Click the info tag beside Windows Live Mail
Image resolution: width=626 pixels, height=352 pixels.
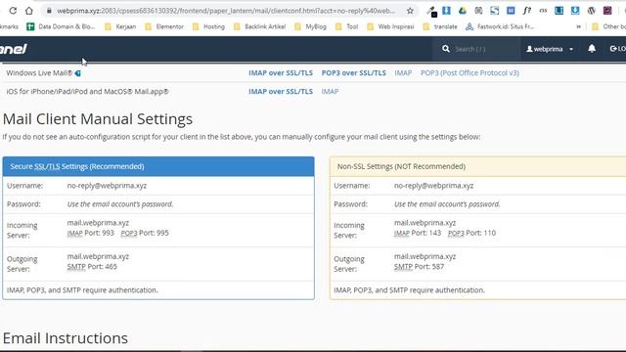click(x=77, y=73)
